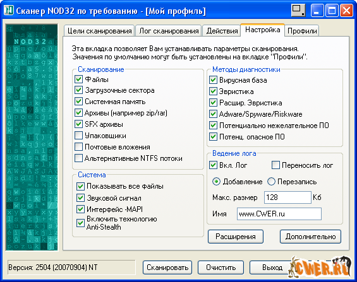Uncheck Вирусная база method
Viewport: 357px width, 282px height.
pyautogui.click(x=213, y=80)
